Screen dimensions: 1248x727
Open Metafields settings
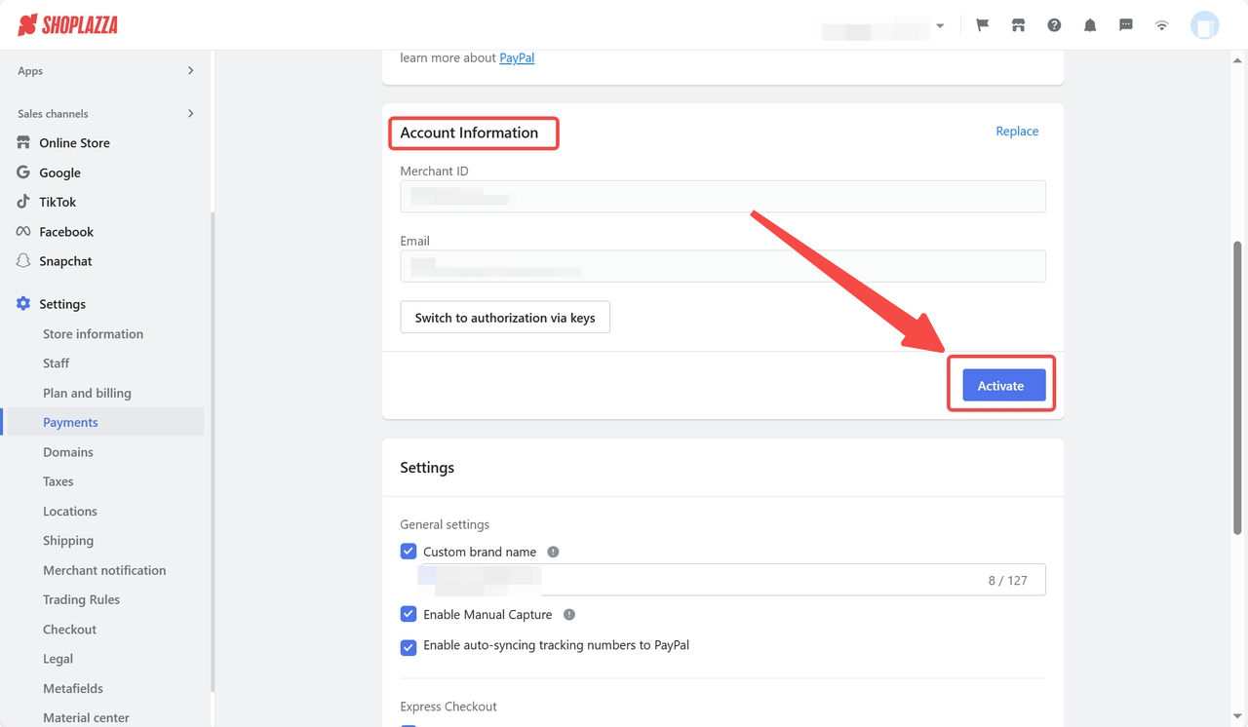pos(73,689)
